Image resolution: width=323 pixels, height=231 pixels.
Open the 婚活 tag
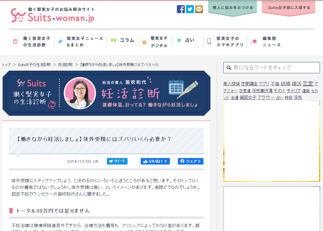[297, 84]
